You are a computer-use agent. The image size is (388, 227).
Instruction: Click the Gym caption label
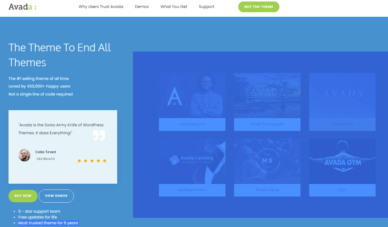click(342, 190)
